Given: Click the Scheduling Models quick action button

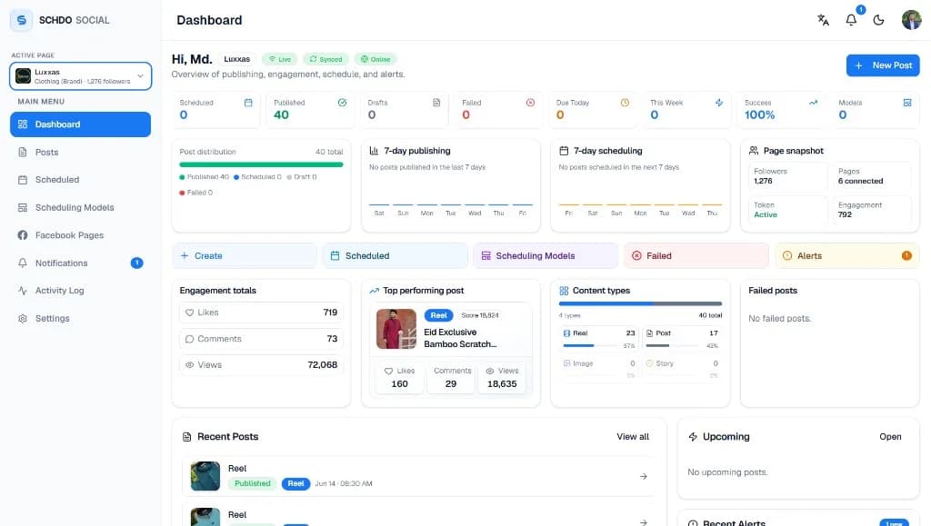Looking at the screenshot, I should (x=546, y=255).
